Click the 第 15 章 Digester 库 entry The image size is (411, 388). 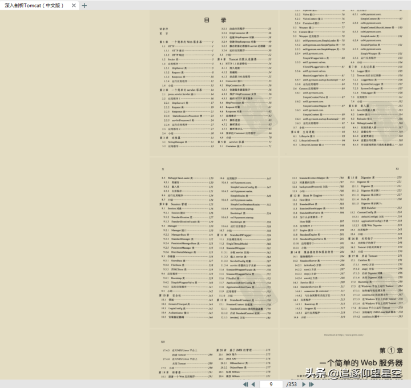point(375,177)
